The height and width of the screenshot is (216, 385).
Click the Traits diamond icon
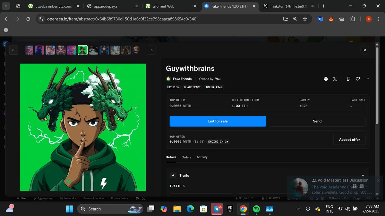click(x=173, y=175)
